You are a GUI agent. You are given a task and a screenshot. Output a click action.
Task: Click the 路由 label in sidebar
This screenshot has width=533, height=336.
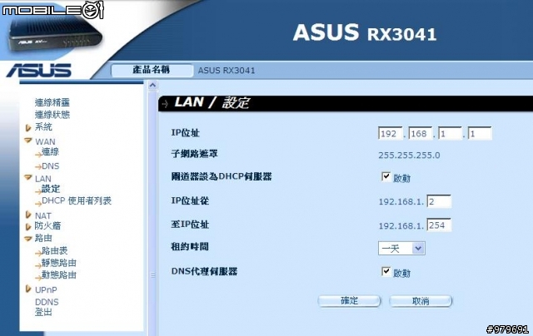coord(43,238)
